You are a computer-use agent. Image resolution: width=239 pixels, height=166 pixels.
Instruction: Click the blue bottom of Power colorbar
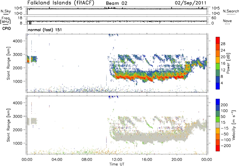[x=218, y=86]
